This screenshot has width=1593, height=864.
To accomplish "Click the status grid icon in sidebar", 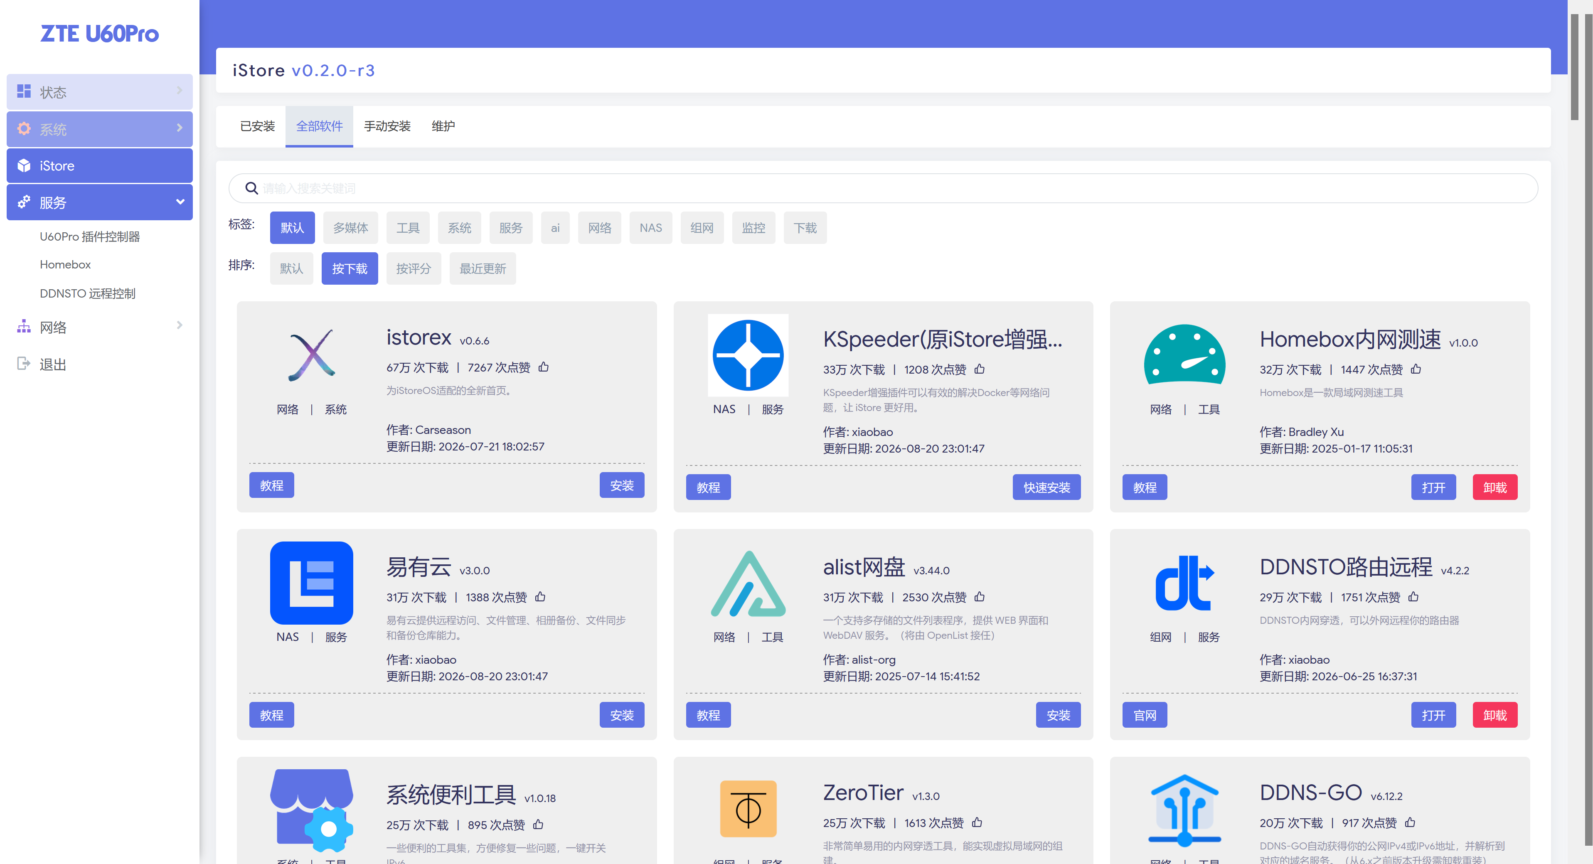I will (24, 91).
